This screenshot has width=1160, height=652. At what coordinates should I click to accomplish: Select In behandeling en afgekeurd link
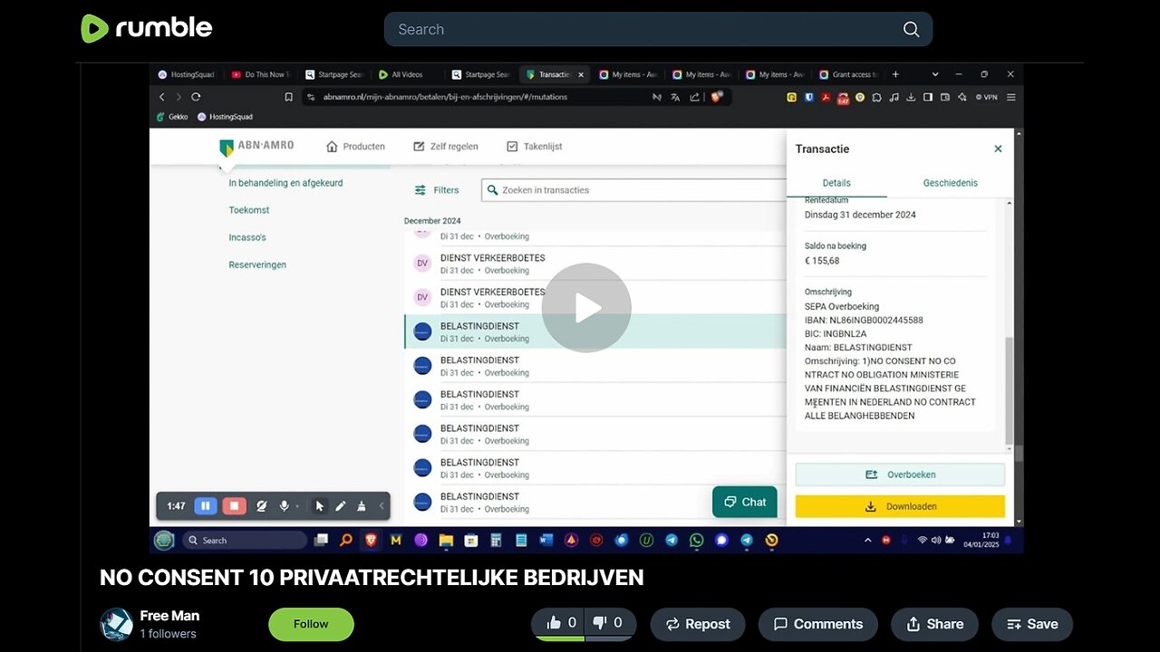[285, 183]
